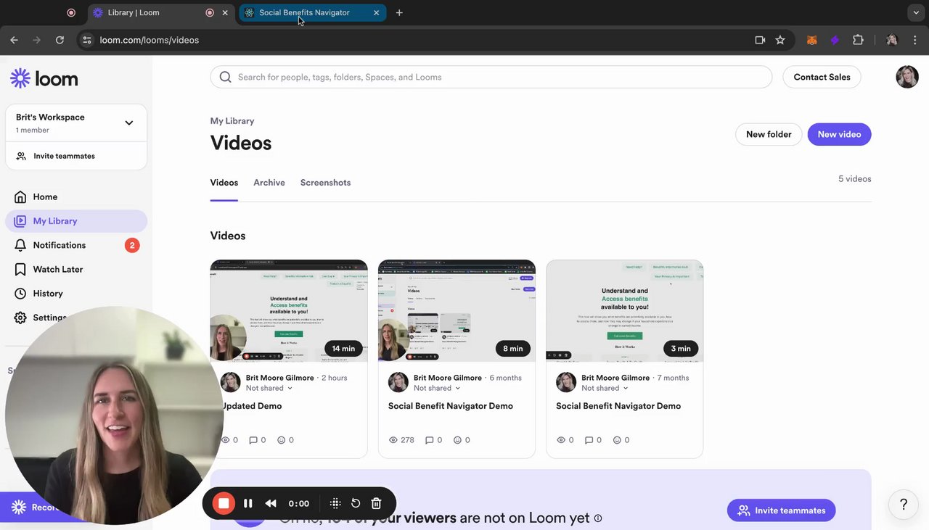
Task: Open the 8 min video thumbnail
Action: point(457,310)
